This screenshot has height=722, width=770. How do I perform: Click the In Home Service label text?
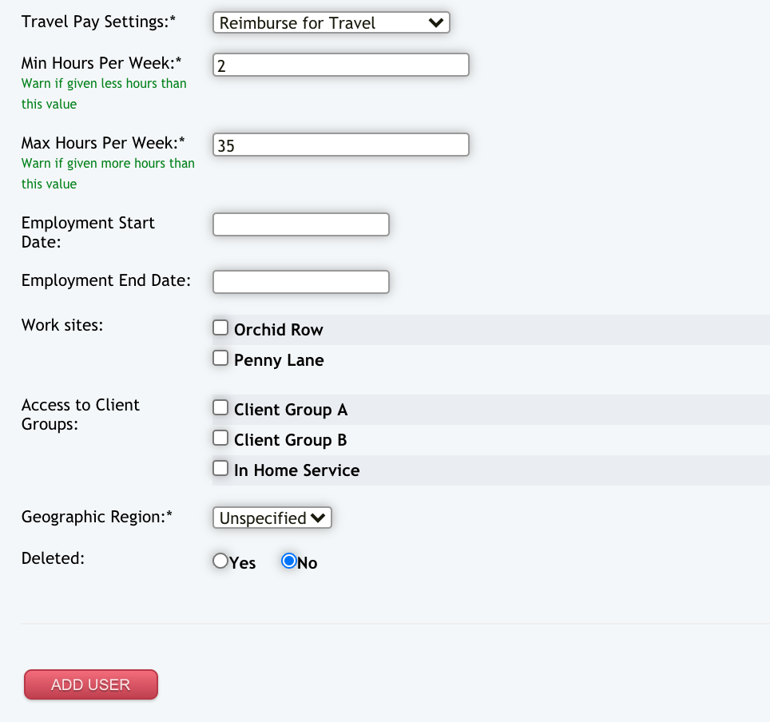[296, 470]
